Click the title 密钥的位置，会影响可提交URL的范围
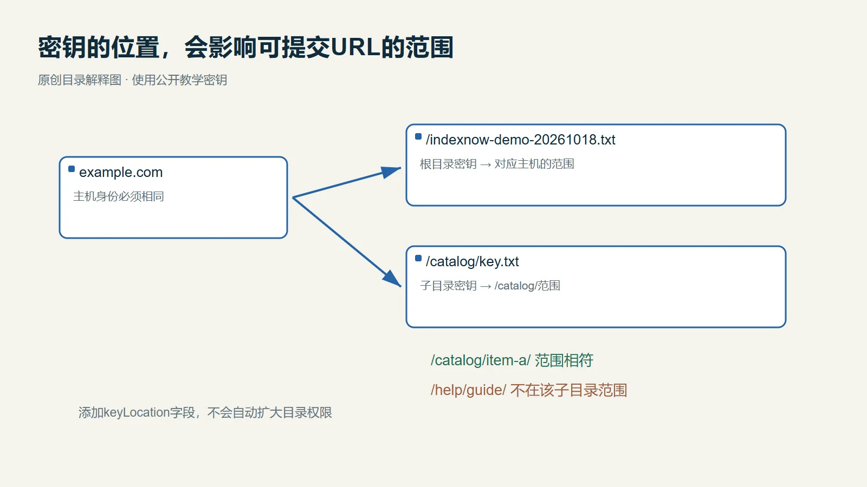This screenshot has height=487, width=867. pos(245,48)
